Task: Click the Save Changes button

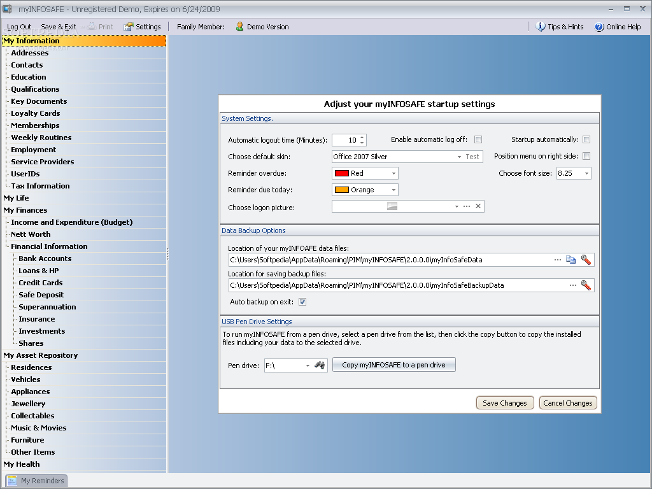Action: point(505,403)
